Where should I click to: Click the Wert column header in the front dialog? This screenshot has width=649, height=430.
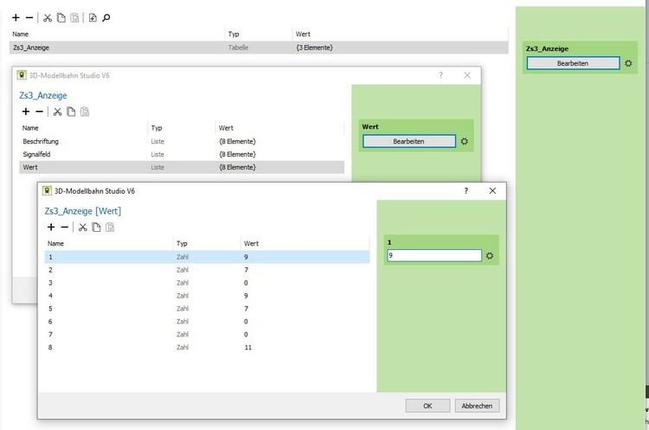pos(305,243)
